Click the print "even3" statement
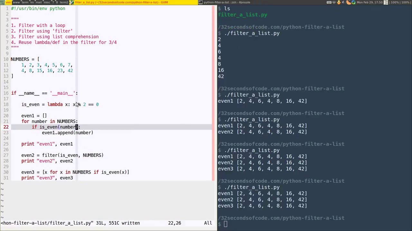The width and height of the screenshot is (412, 231). coord(47,178)
